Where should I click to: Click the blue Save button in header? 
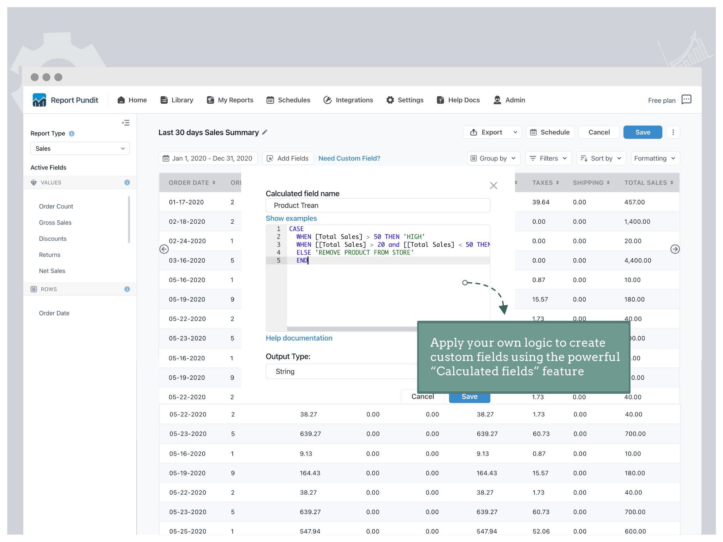click(642, 132)
